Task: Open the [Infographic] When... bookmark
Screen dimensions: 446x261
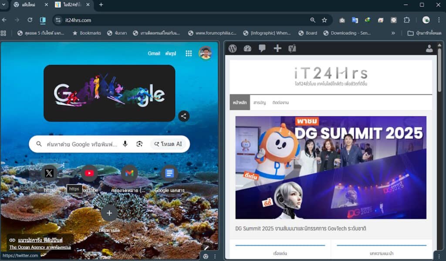Action: (x=267, y=33)
